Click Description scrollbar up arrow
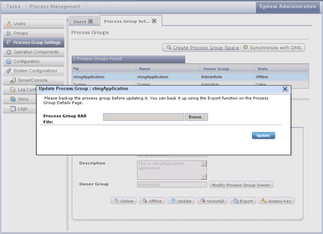The height and width of the screenshot is (234, 323). (203, 164)
